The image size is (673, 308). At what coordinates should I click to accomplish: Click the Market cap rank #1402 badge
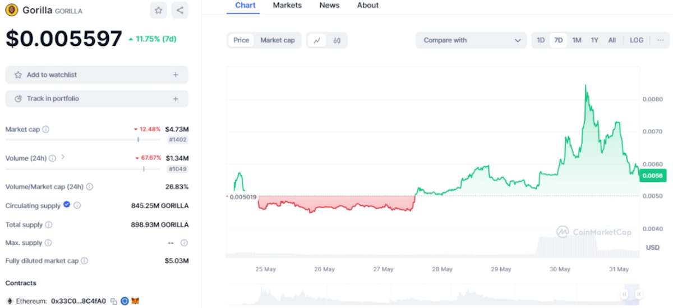point(178,140)
